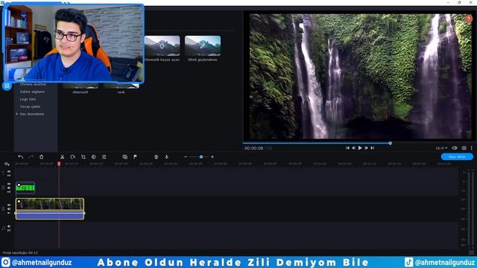
Task: Jump to the previous clip in preview
Action: coord(347,148)
